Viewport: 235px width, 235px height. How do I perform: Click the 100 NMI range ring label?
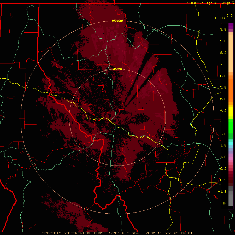coord(117,21)
